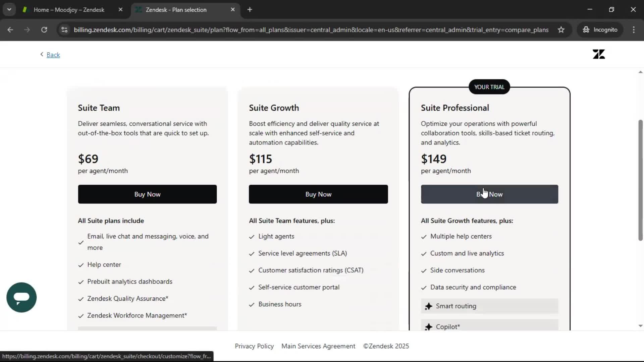Click Multiple help centers feature
Viewport: 644px width, 362px height.
point(461,236)
